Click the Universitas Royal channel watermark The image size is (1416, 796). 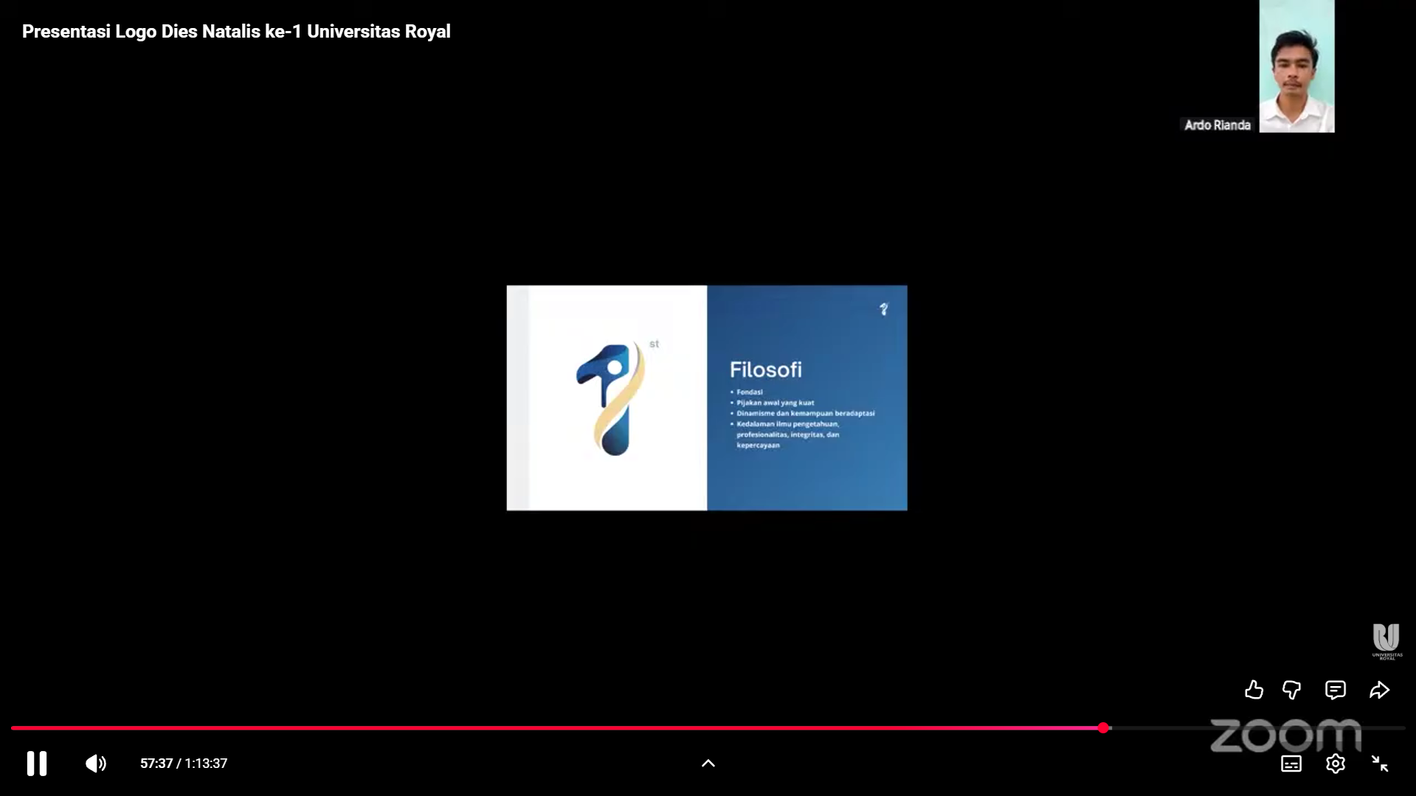1386,640
